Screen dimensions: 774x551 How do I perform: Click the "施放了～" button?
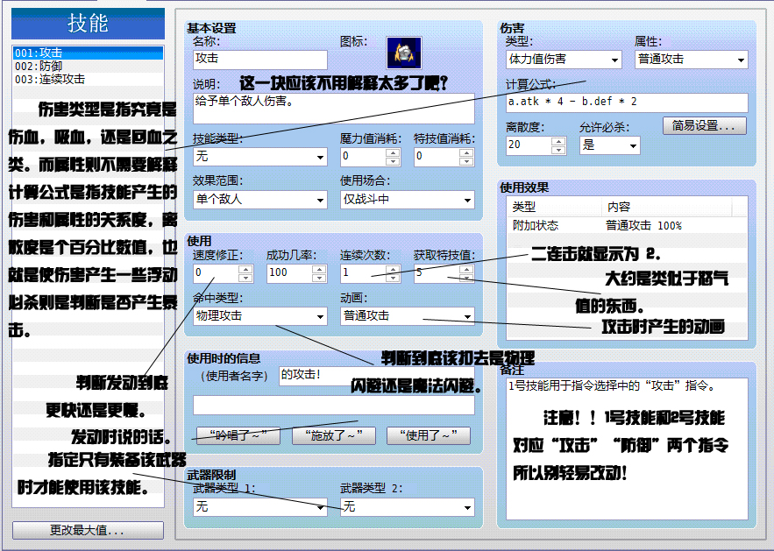(x=334, y=435)
